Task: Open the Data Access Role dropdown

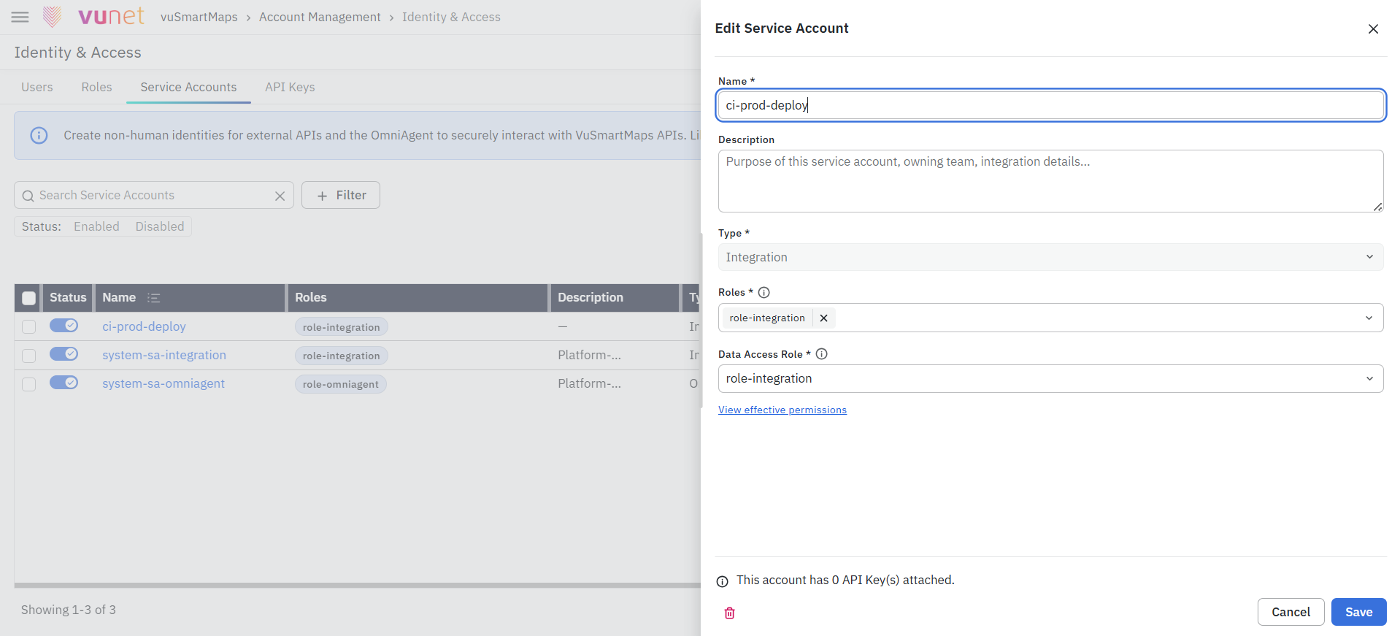Action: 1050,378
